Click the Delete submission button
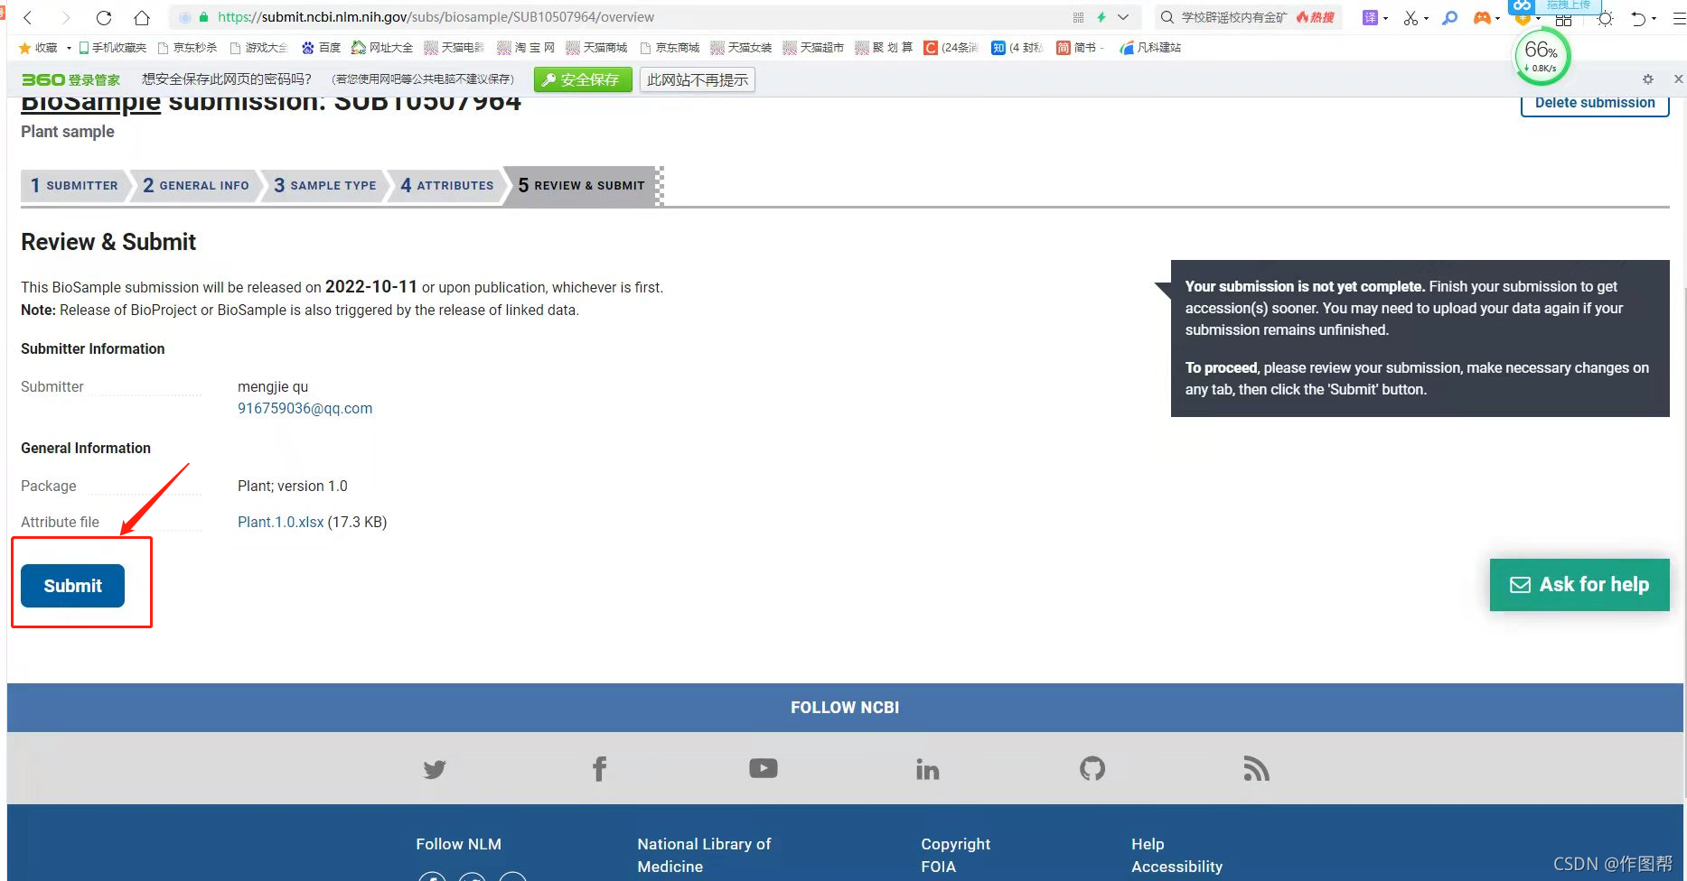Screen dimensions: 1687x881 1595,103
